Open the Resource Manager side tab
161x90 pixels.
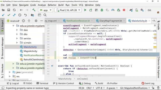[2, 48]
